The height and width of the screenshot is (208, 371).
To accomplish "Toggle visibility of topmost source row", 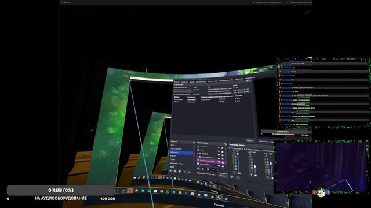I will pos(219,148).
